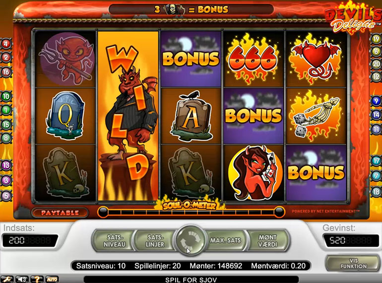Enable AUTO play mode
Image resolution: width=382 pixels, height=283 pixels.
tap(52, 279)
